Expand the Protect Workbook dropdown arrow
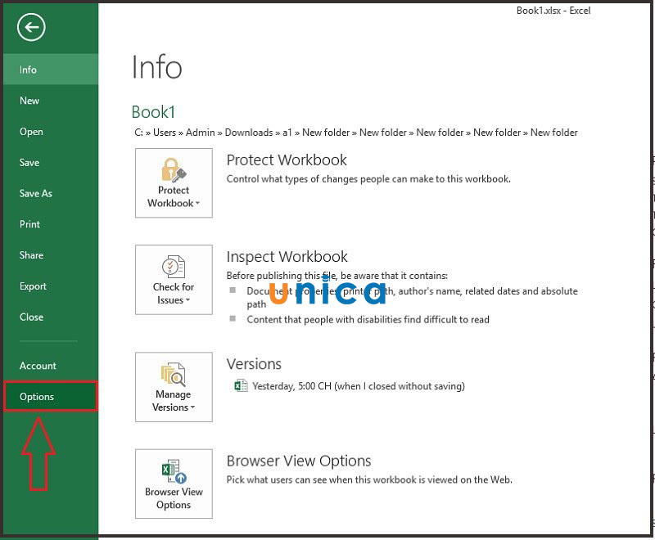Viewport: 655px width, 540px height. (197, 203)
